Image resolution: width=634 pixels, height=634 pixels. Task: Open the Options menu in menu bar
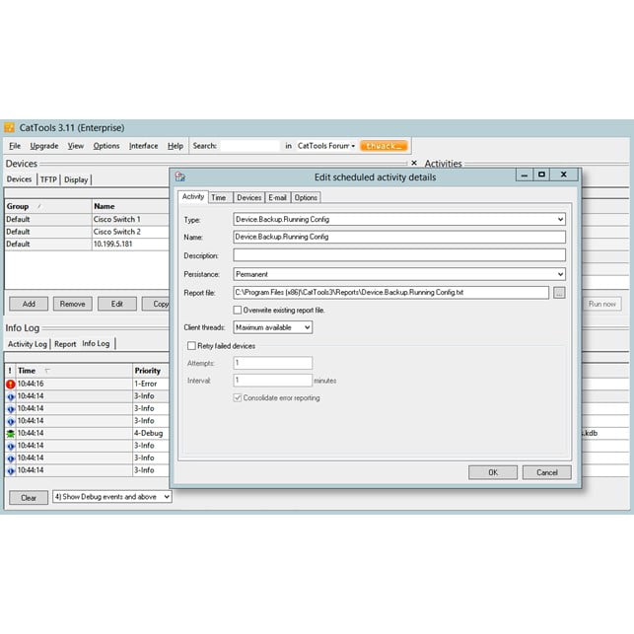pos(106,146)
